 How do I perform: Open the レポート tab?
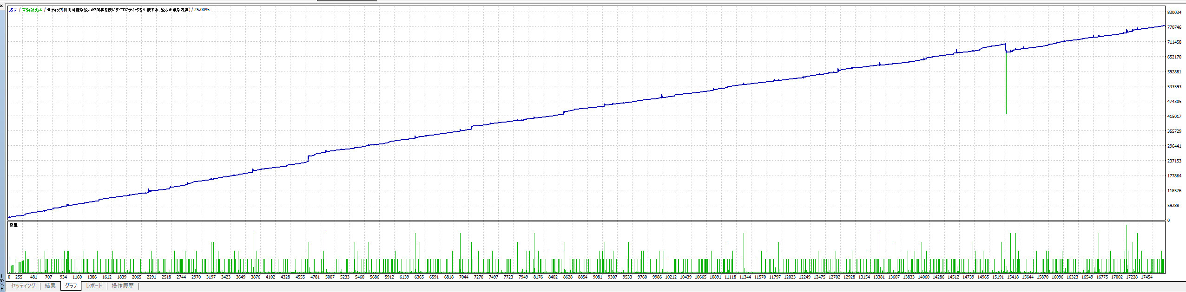click(94, 286)
